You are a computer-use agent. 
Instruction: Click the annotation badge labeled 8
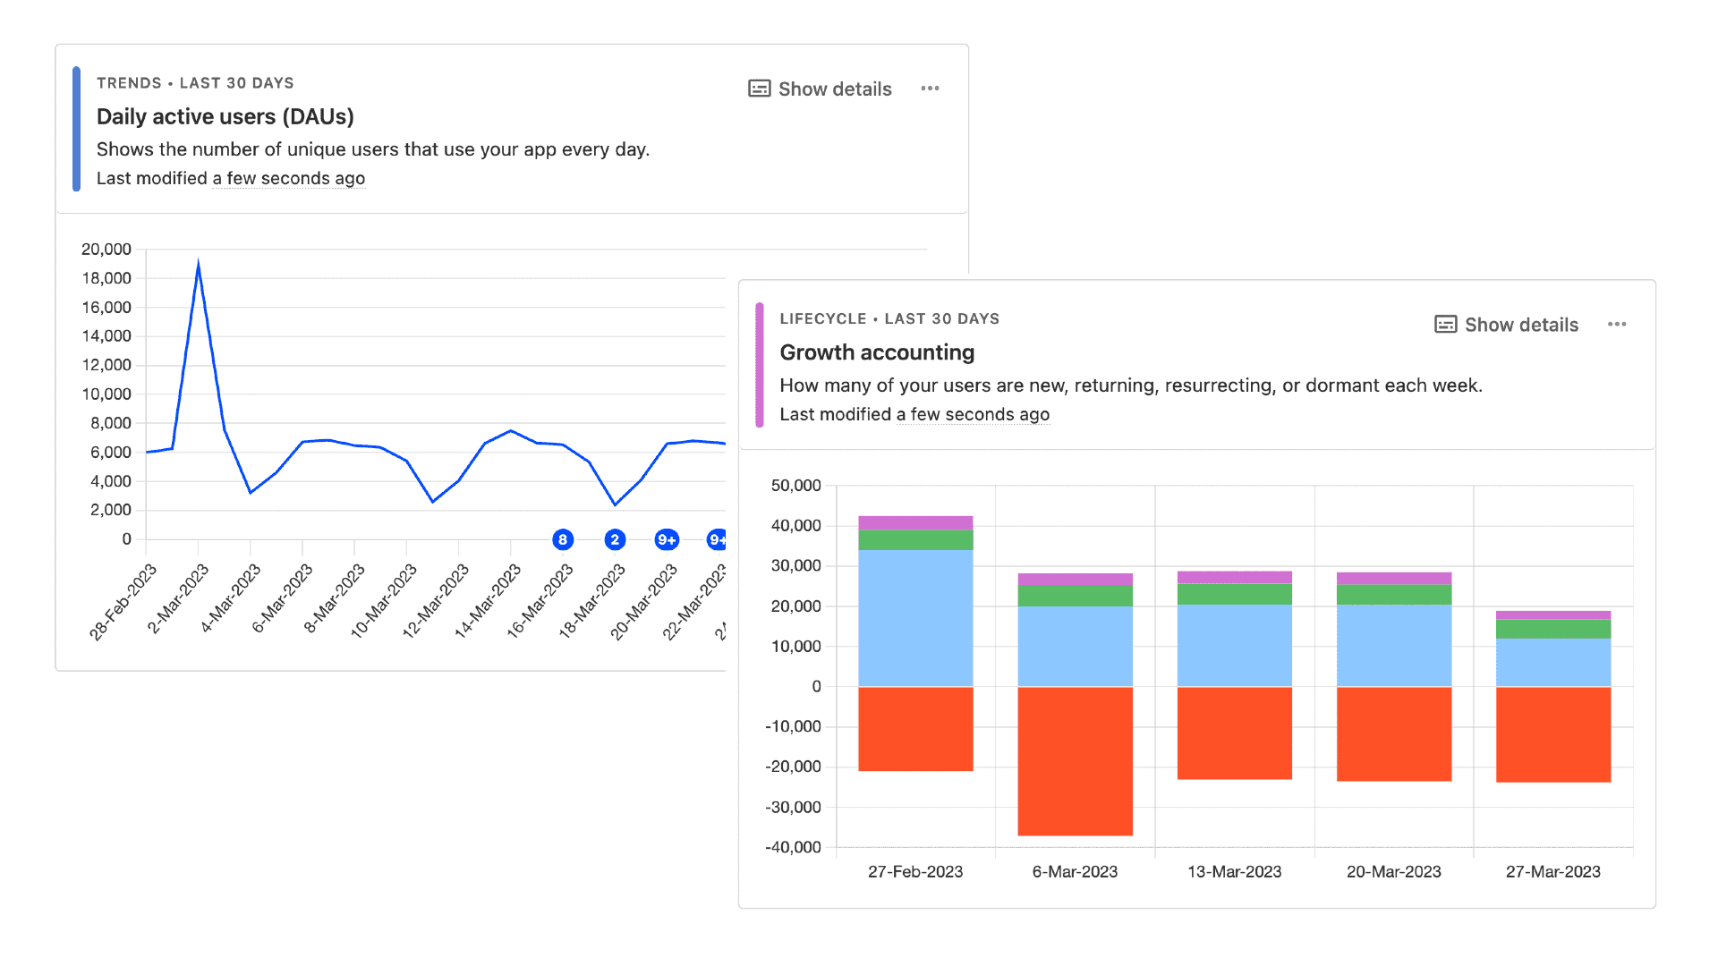pos(562,539)
